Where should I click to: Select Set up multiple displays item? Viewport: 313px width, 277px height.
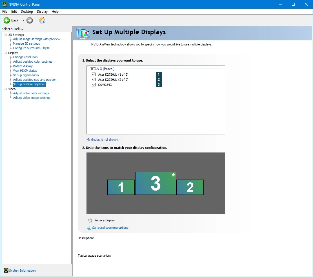click(x=29, y=84)
